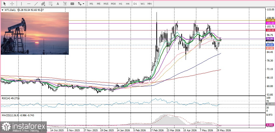276x133 pixels.
Task: Choose the horizontal line drawing tool
Action: click(x=29, y=4)
